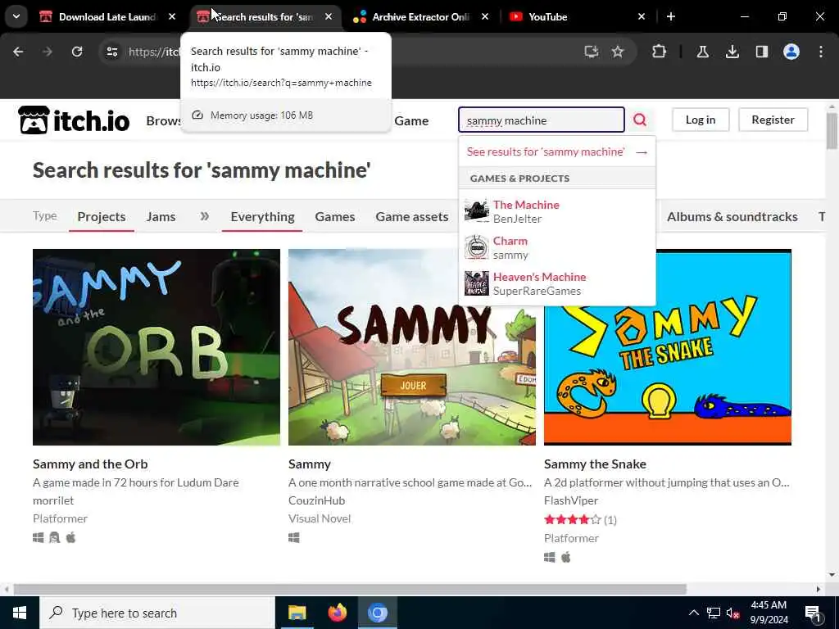Click The Machine suggestion thumbnail
The width and height of the screenshot is (839, 629).
(x=476, y=210)
